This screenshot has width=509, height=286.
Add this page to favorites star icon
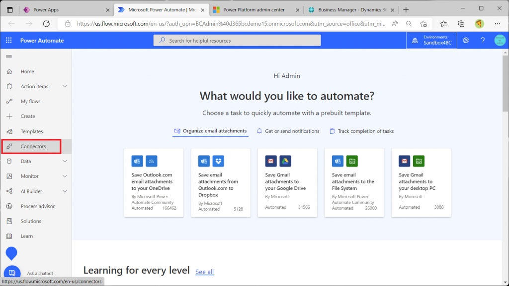(x=424, y=24)
